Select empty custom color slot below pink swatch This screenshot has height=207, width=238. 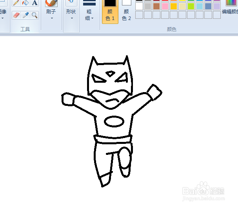coord(165,15)
